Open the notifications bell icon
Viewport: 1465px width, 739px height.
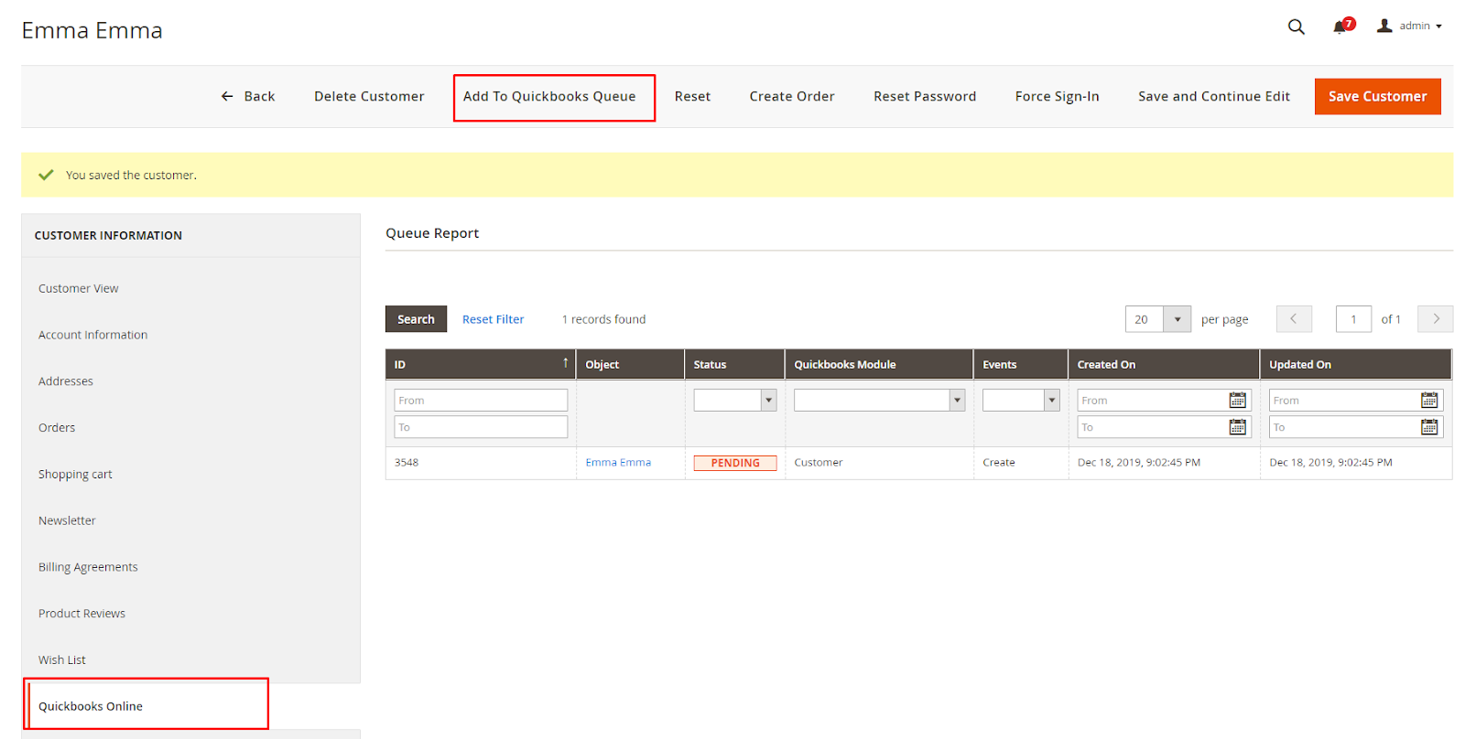point(1341,27)
